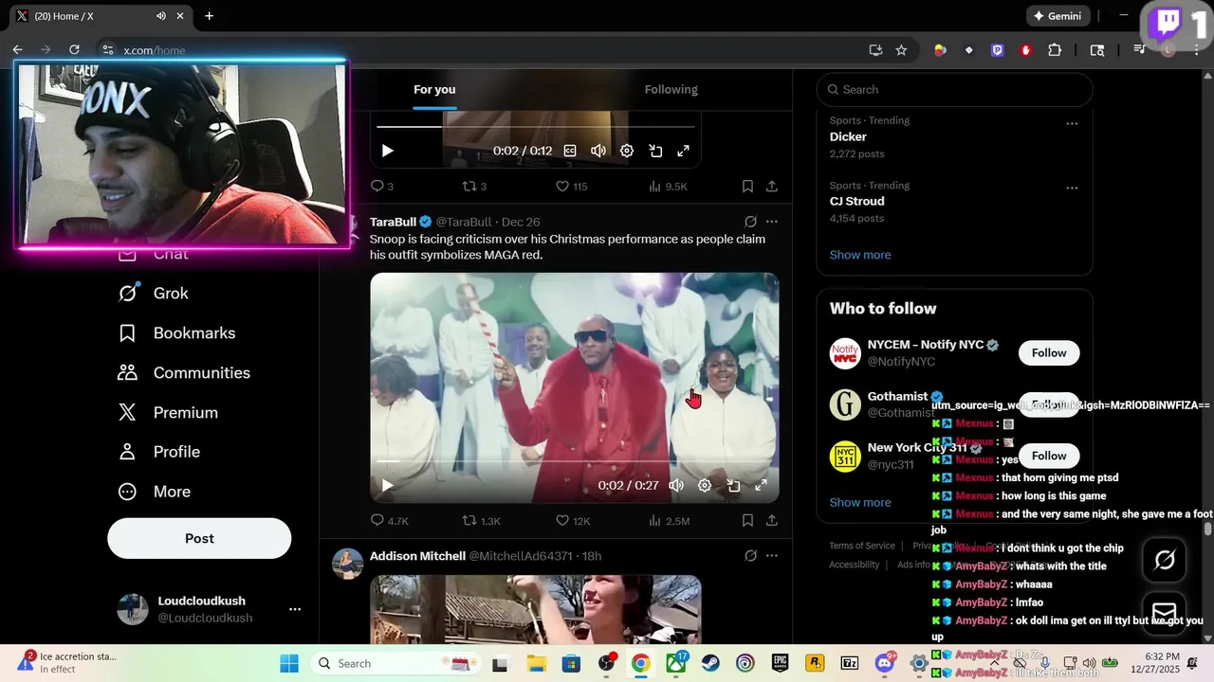Click Grok explain icon on Addison Mitchell's post
Viewport: 1214px width, 682px height.
(x=750, y=556)
